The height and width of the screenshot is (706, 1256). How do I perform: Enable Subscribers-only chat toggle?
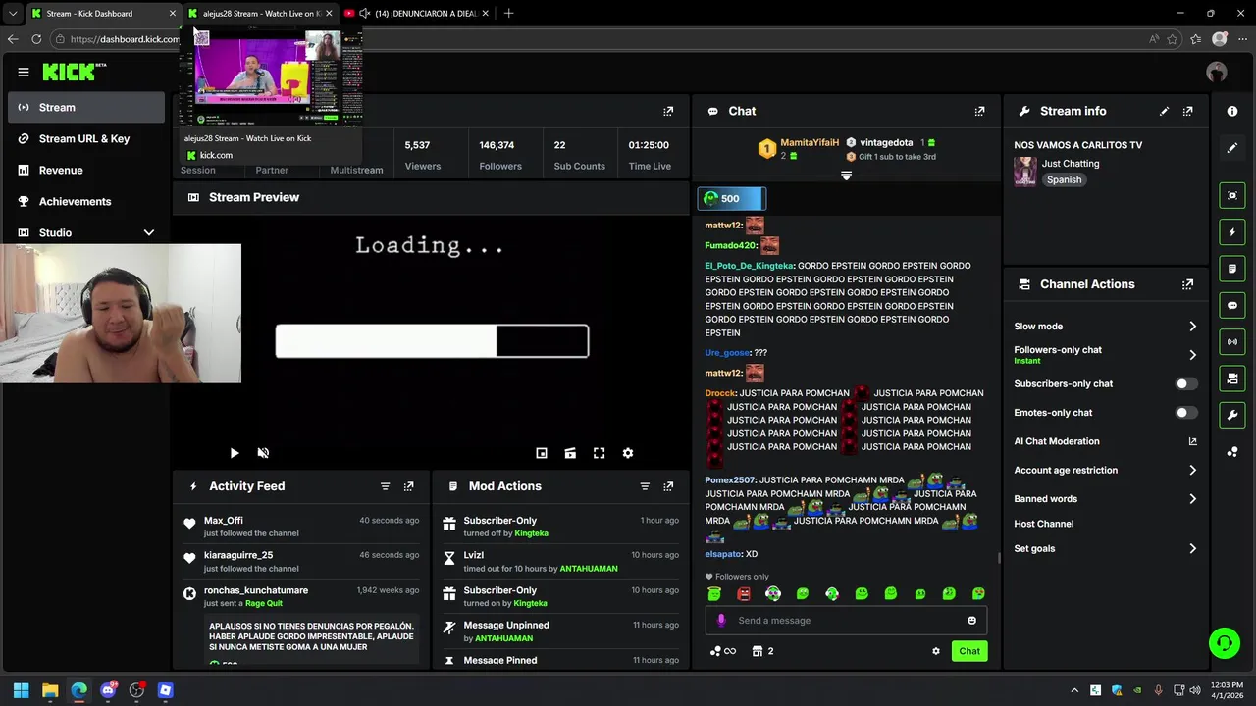[1186, 384]
